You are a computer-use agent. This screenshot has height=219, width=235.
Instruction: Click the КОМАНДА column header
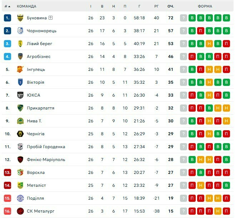tap(26, 6)
